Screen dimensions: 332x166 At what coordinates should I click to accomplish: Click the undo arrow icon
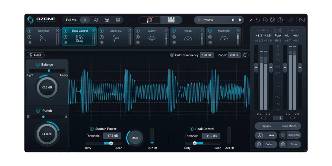[258, 20]
